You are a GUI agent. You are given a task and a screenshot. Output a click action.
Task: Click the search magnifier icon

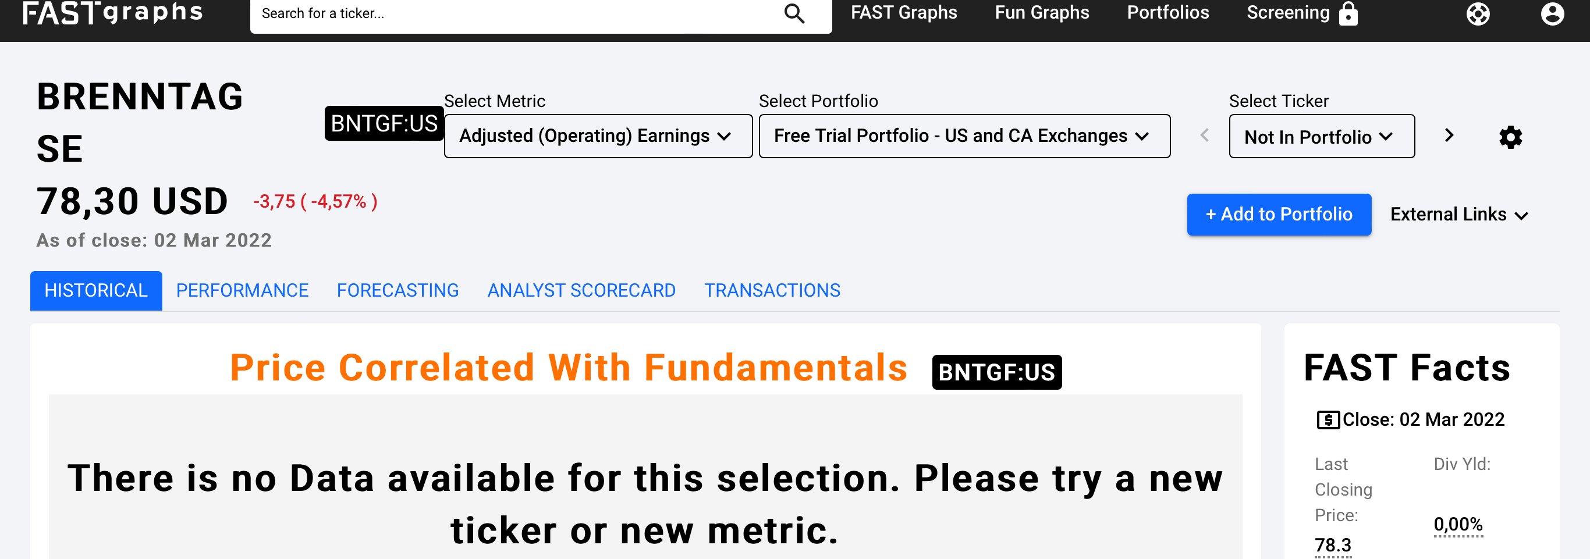click(794, 13)
